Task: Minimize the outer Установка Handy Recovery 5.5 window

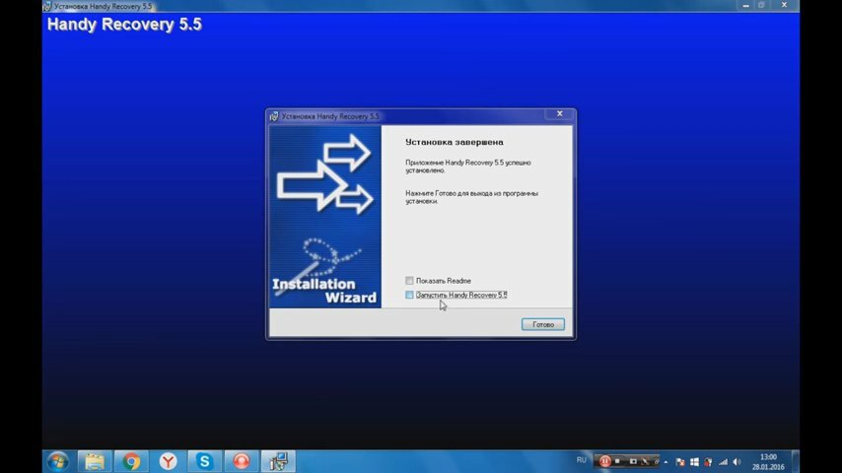Action: (746, 5)
